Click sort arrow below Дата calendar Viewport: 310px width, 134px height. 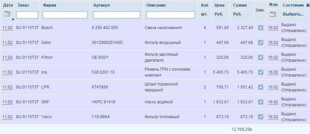[x=13, y=19]
